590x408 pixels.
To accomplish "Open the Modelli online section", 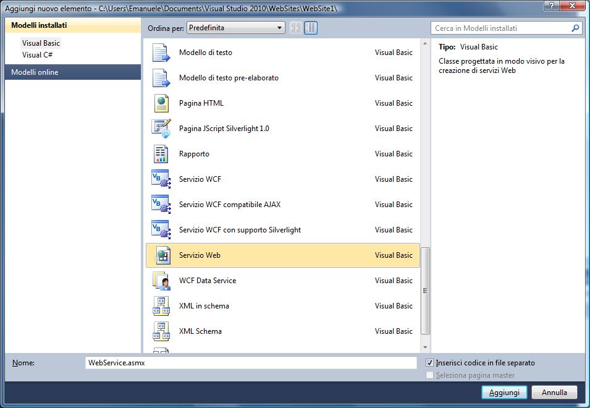I will [73, 72].
